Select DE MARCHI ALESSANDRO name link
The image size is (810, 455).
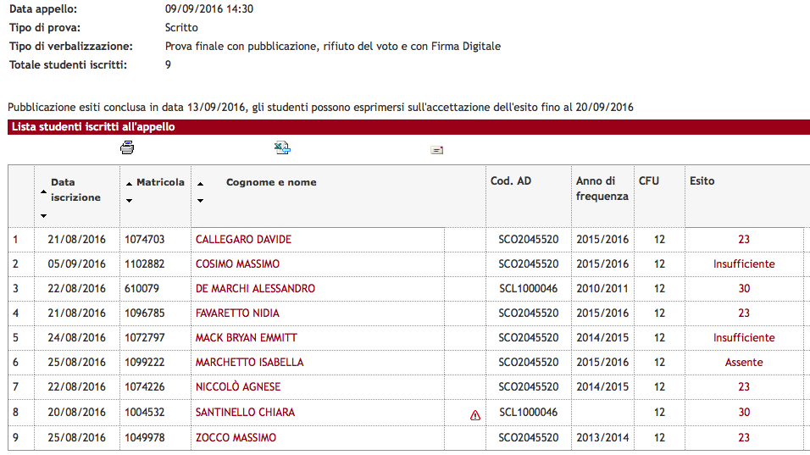[255, 289]
